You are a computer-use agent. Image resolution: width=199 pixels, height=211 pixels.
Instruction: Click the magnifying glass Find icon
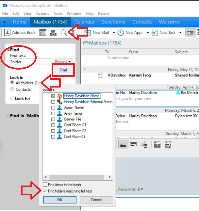coord(64,33)
